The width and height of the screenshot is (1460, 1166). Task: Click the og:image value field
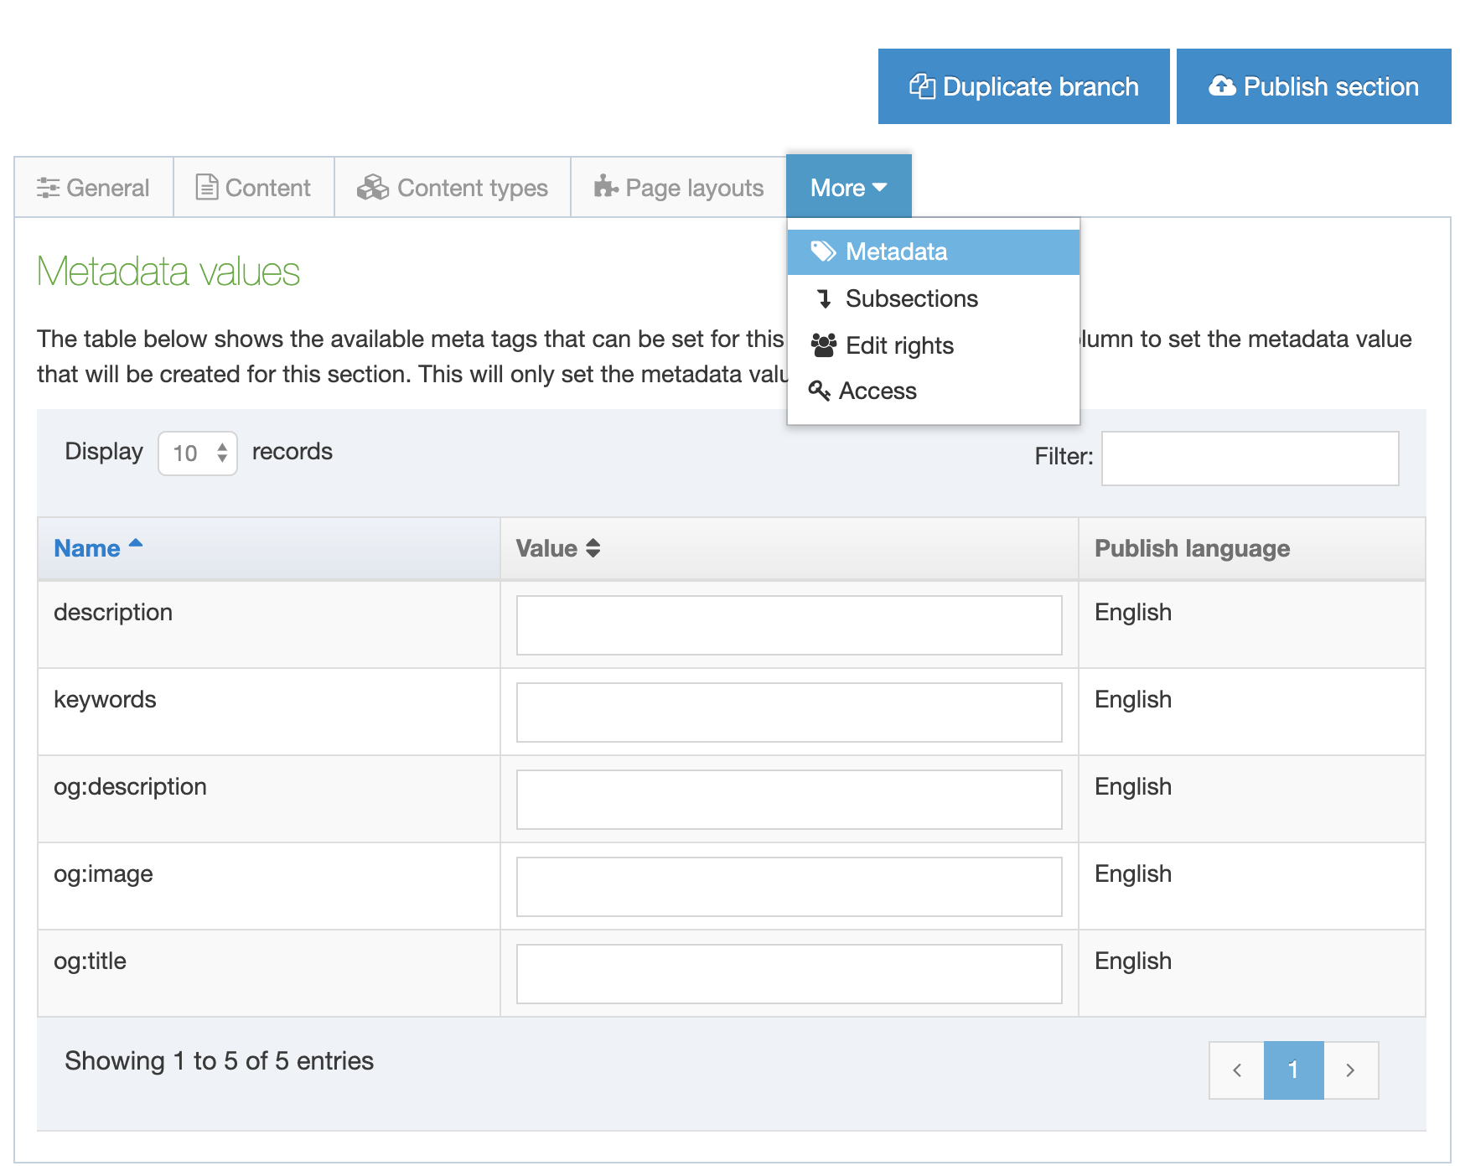click(789, 887)
